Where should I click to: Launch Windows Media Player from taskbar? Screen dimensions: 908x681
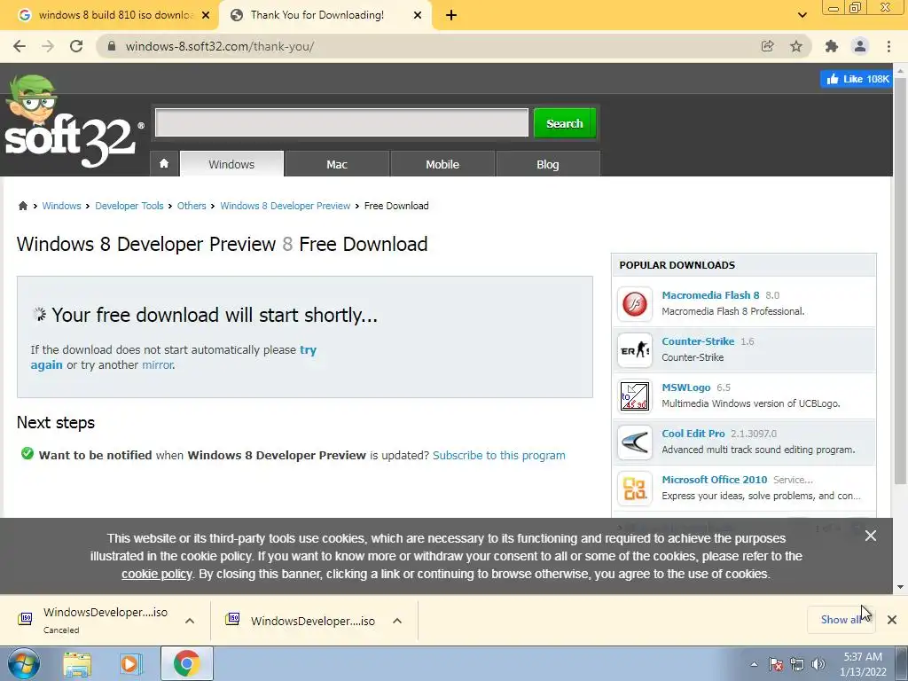click(131, 663)
